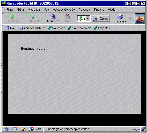Image resolution: width=147 pixels, height=133 pixels.
Task: Click the Cerca search button
Action: coord(101,18)
